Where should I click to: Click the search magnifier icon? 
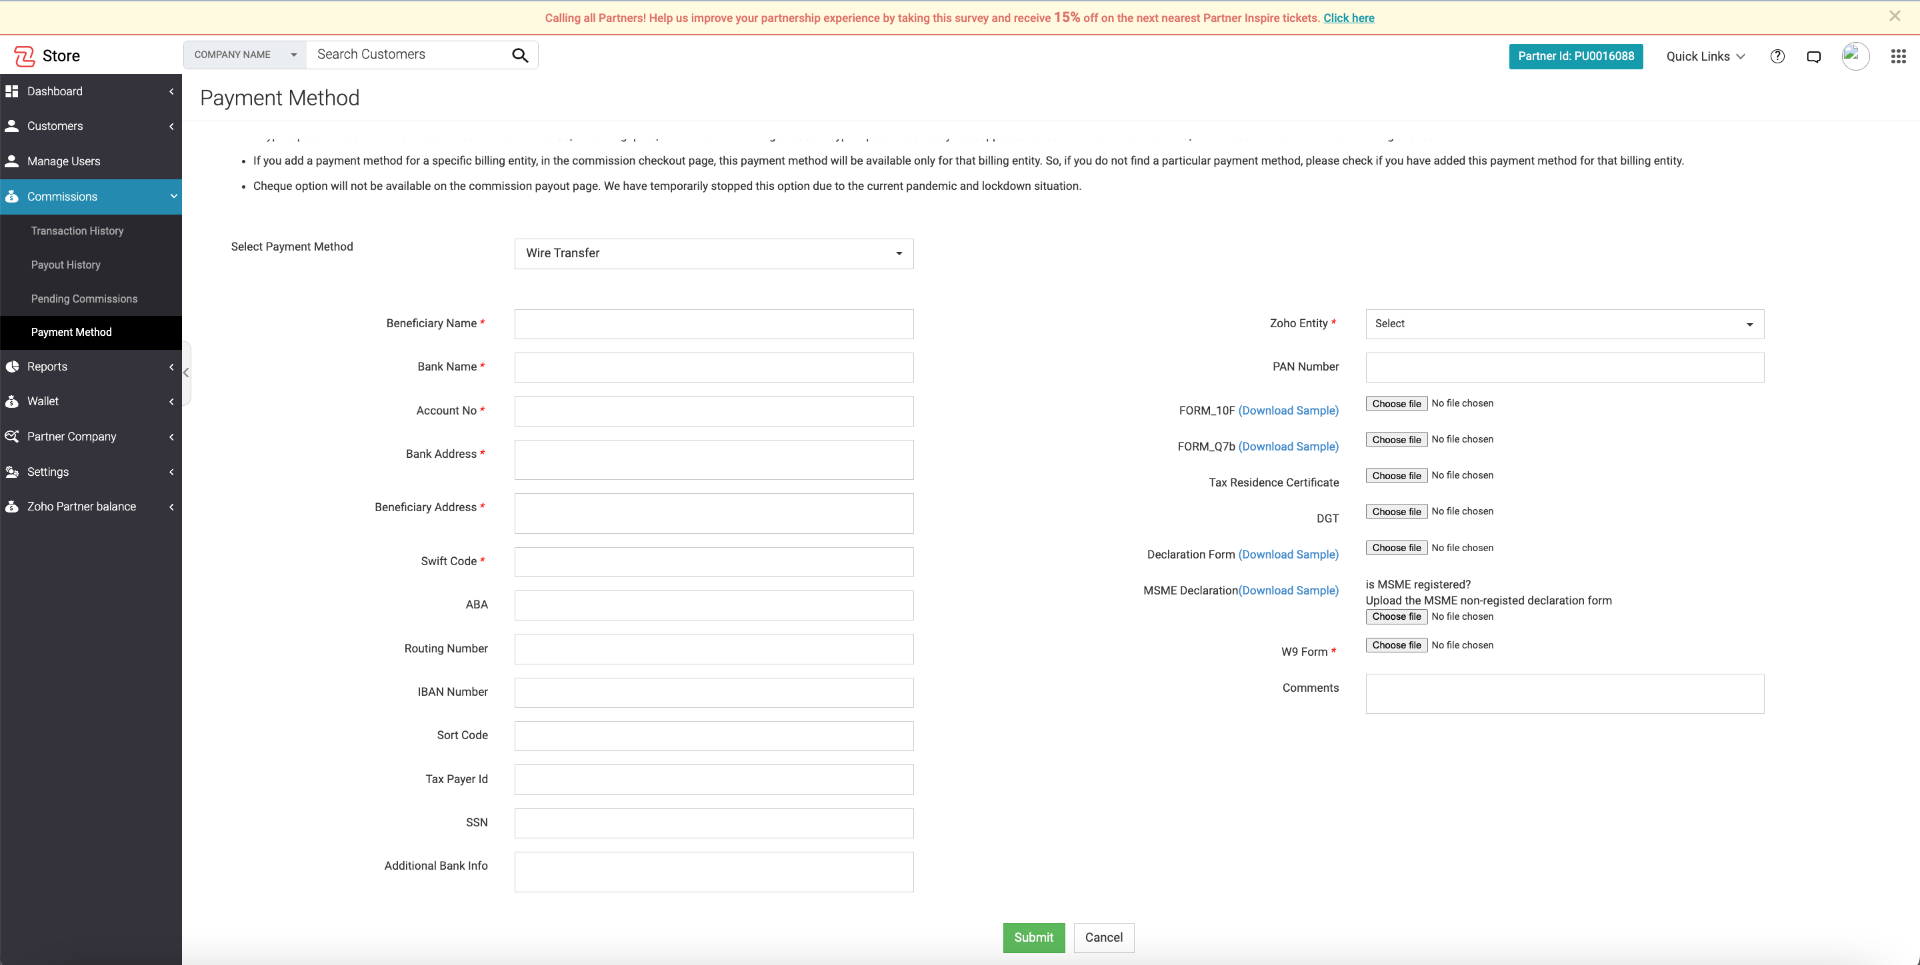click(520, 55)
